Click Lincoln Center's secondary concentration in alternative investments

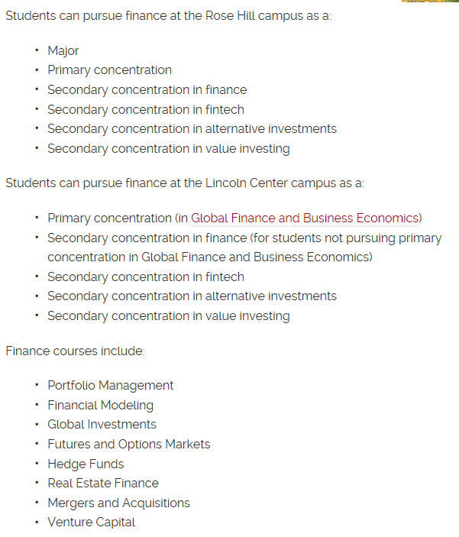192,296
